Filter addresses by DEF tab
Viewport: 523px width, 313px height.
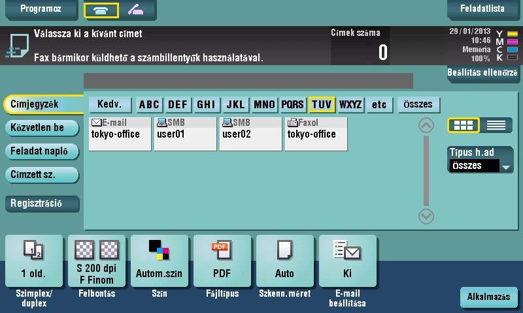177,104
